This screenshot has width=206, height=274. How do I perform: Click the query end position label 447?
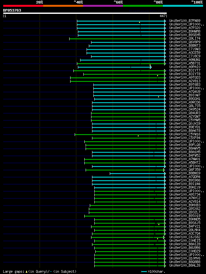pyautogui.click(x=163, y=16)
